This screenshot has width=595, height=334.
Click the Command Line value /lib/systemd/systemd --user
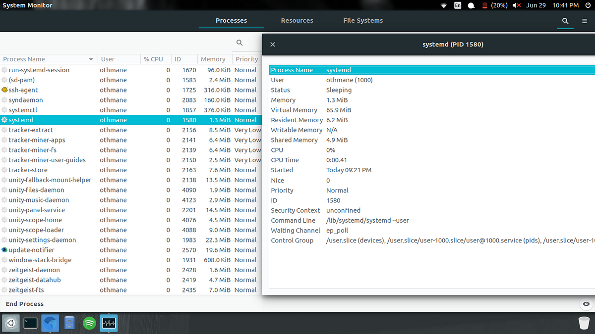pos(367,220)
